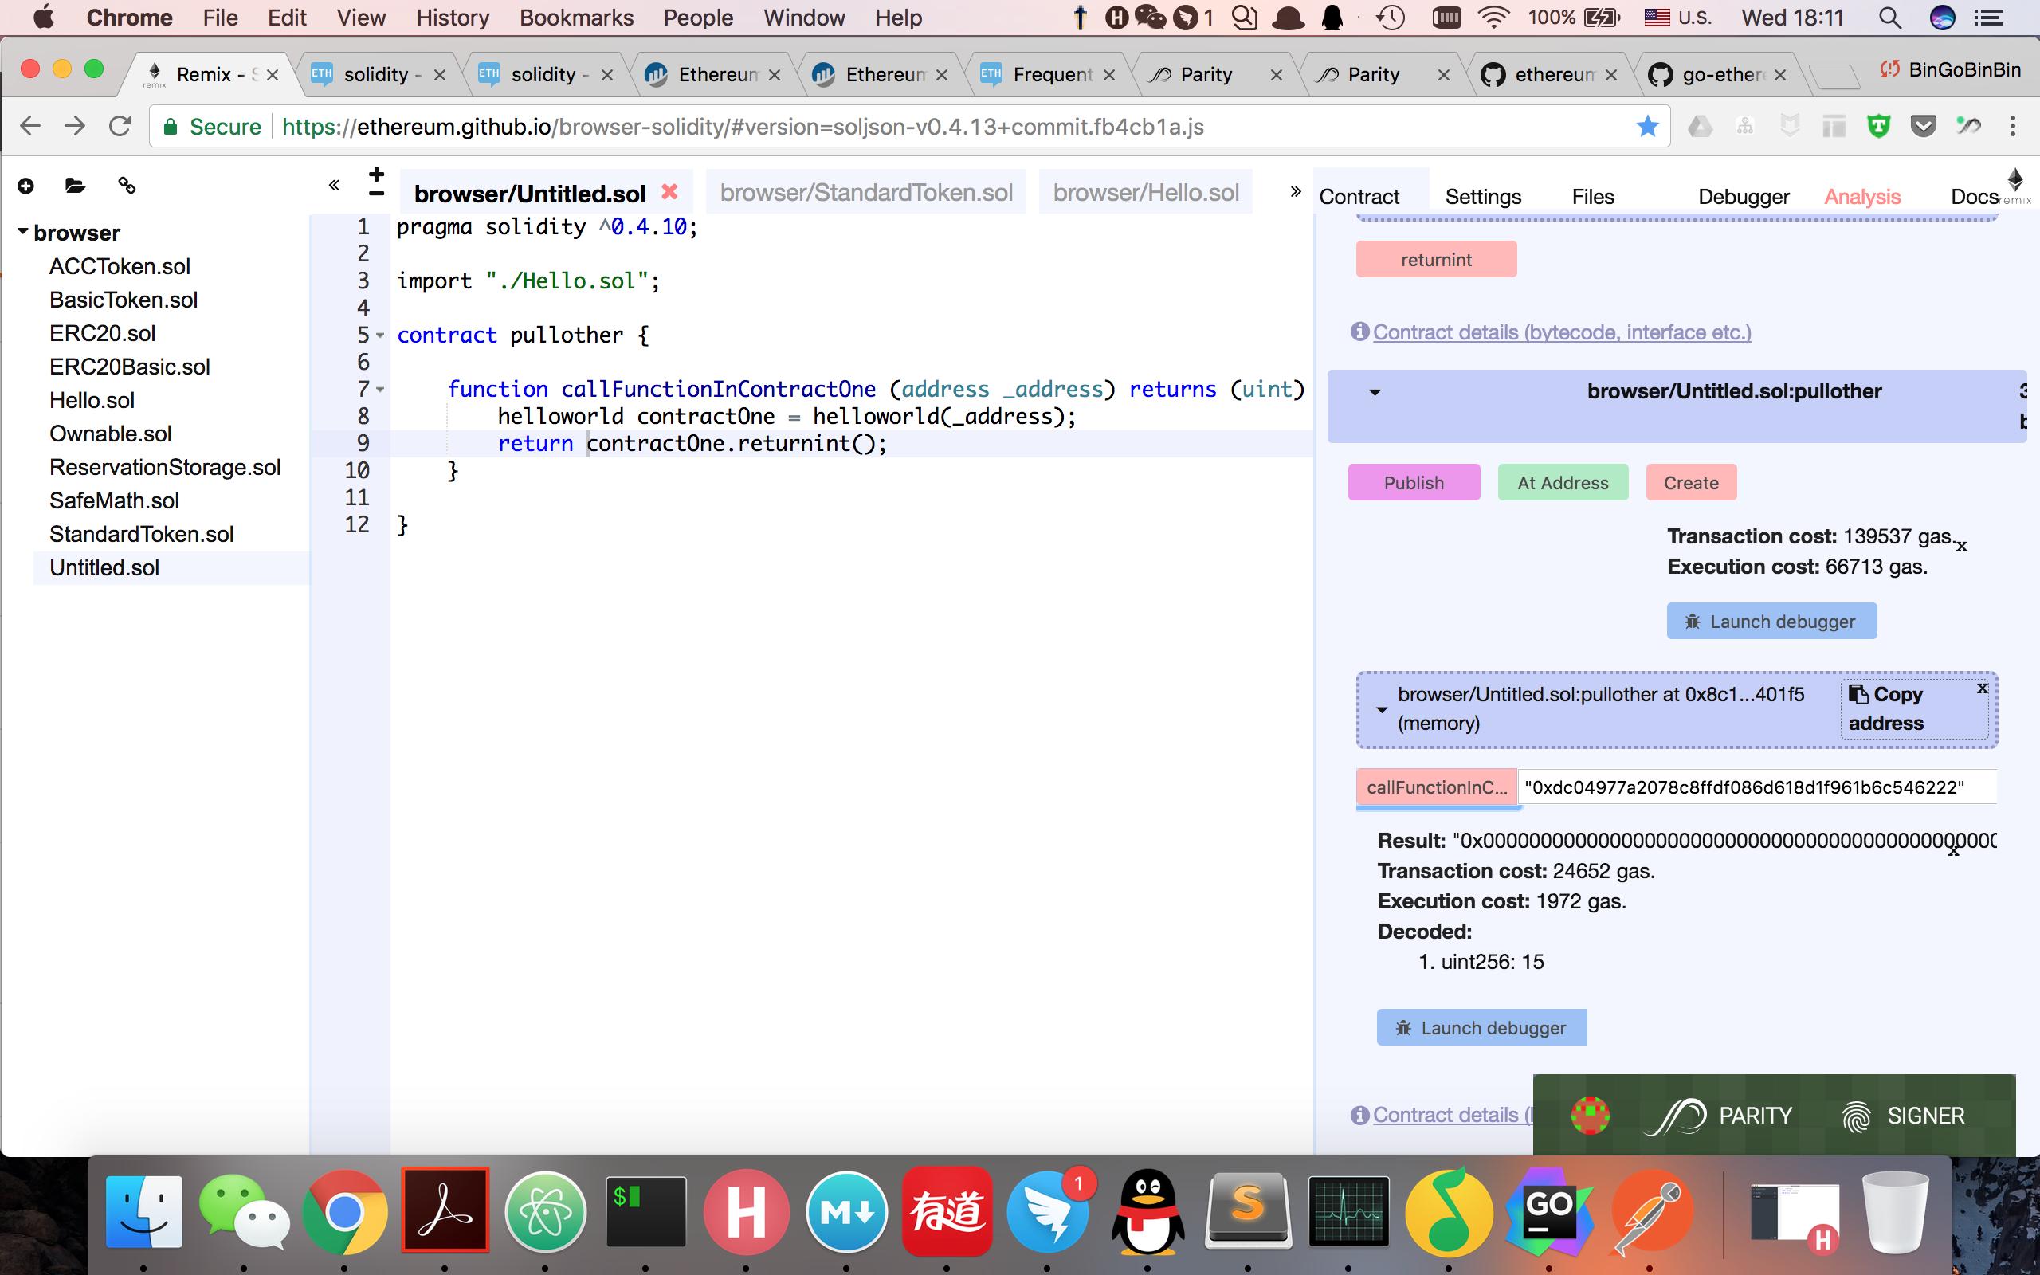Bookmark page with the star icon
The image size is (2040, 1275).
[1647, 127]
